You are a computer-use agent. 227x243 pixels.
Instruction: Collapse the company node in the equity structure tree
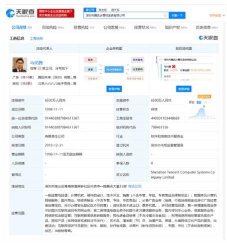(x=161, y=60)
